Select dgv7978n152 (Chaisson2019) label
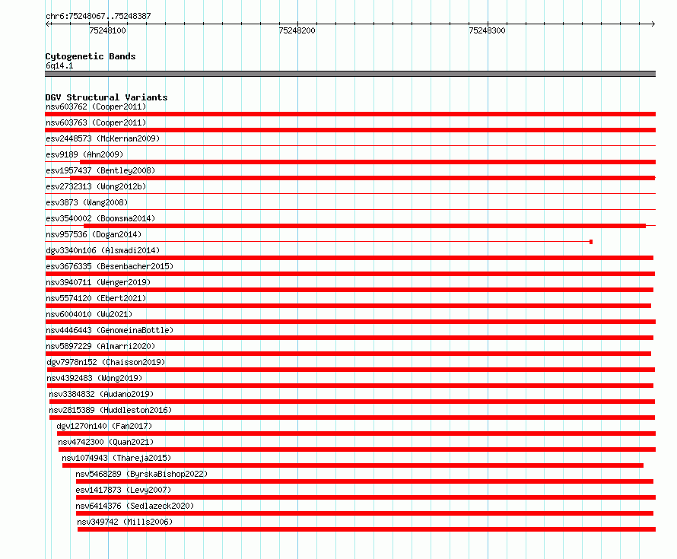Image resolution: width=677 pixels, height=559 pixels. coord(106,362)
